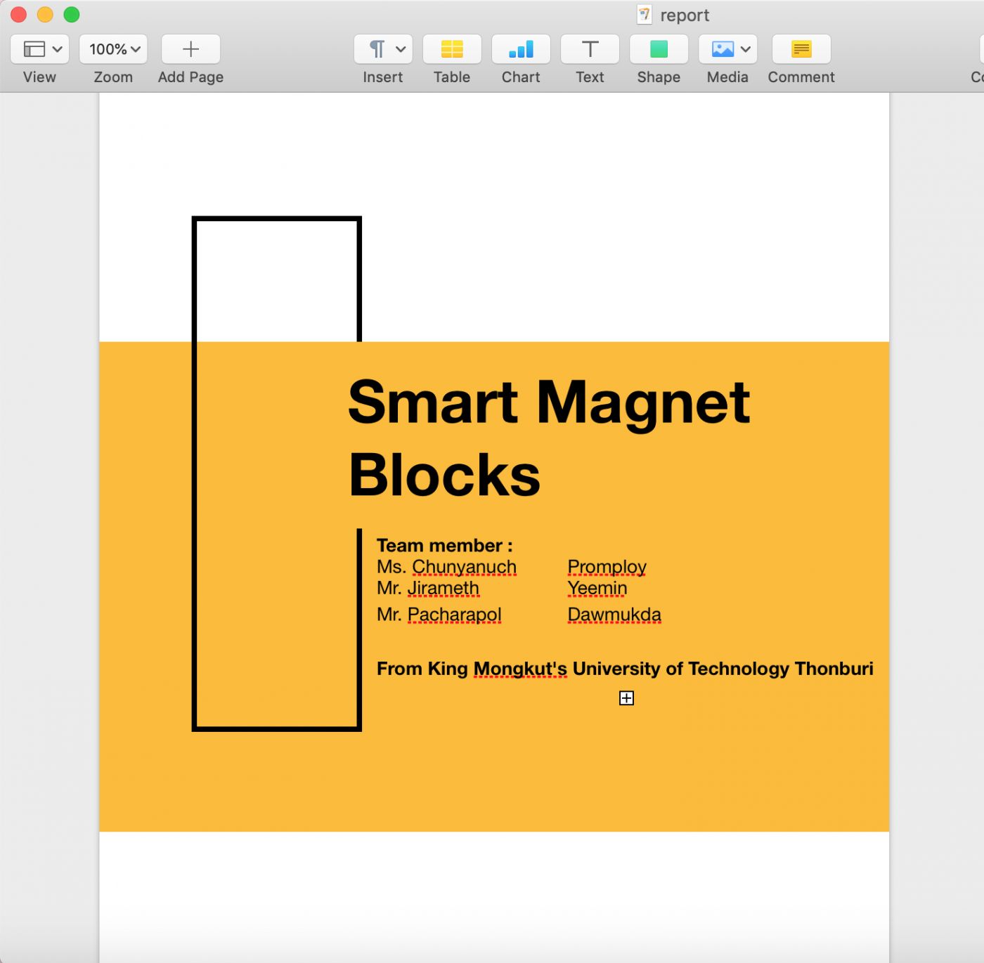The image size is (984, 963).
Task: Expand the Media dropdown arrow
Action: [746, 49]
